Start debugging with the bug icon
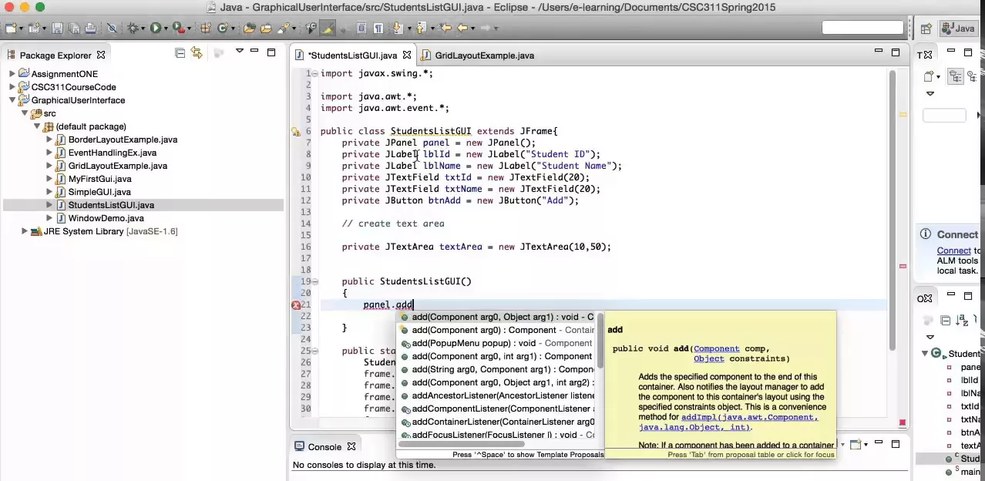985x481 pixels. [x=133, y=29]
